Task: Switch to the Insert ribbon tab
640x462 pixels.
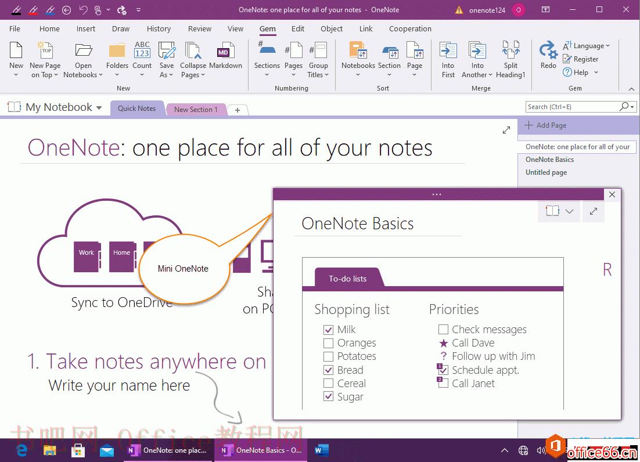Action: click(x=86, y=28)
